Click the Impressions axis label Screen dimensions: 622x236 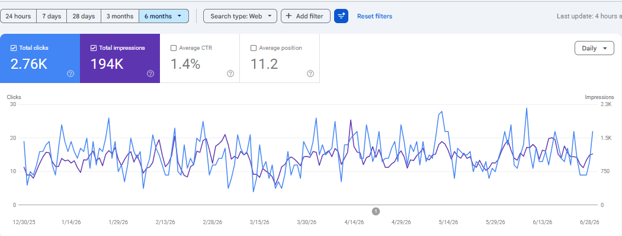[x=599, y=97]
